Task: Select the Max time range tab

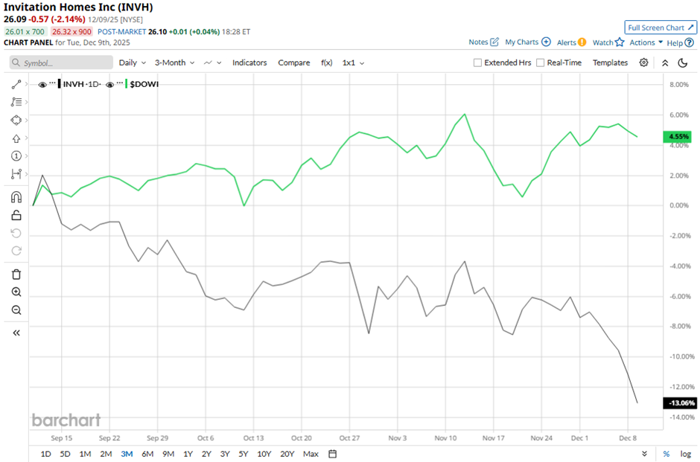Action: pos(311,454)
